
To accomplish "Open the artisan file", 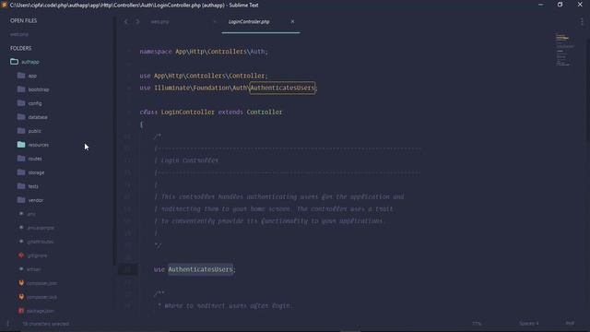I will click(34, 269).
